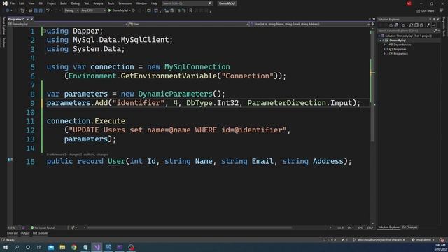Screen dimensions: 448x252
Task: Select Solution 'DemoMySql' root node
Action: click(x=408, y=36)
